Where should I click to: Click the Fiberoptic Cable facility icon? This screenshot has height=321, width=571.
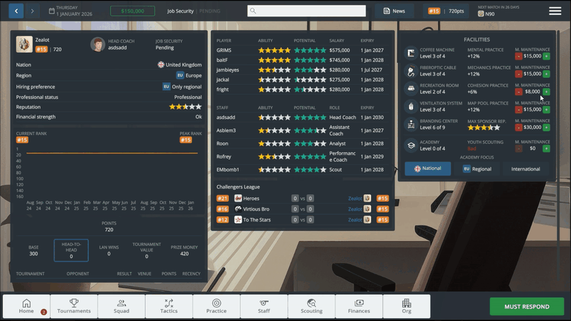[411, 70]
